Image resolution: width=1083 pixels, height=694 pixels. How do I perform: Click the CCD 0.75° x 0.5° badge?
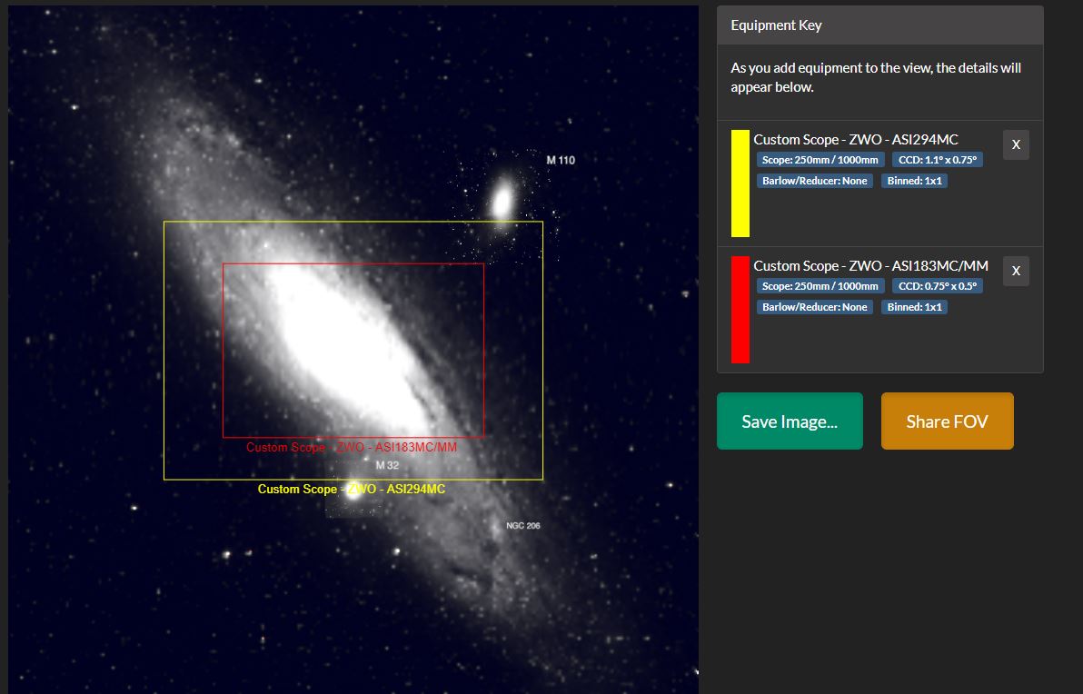(937, 286)
